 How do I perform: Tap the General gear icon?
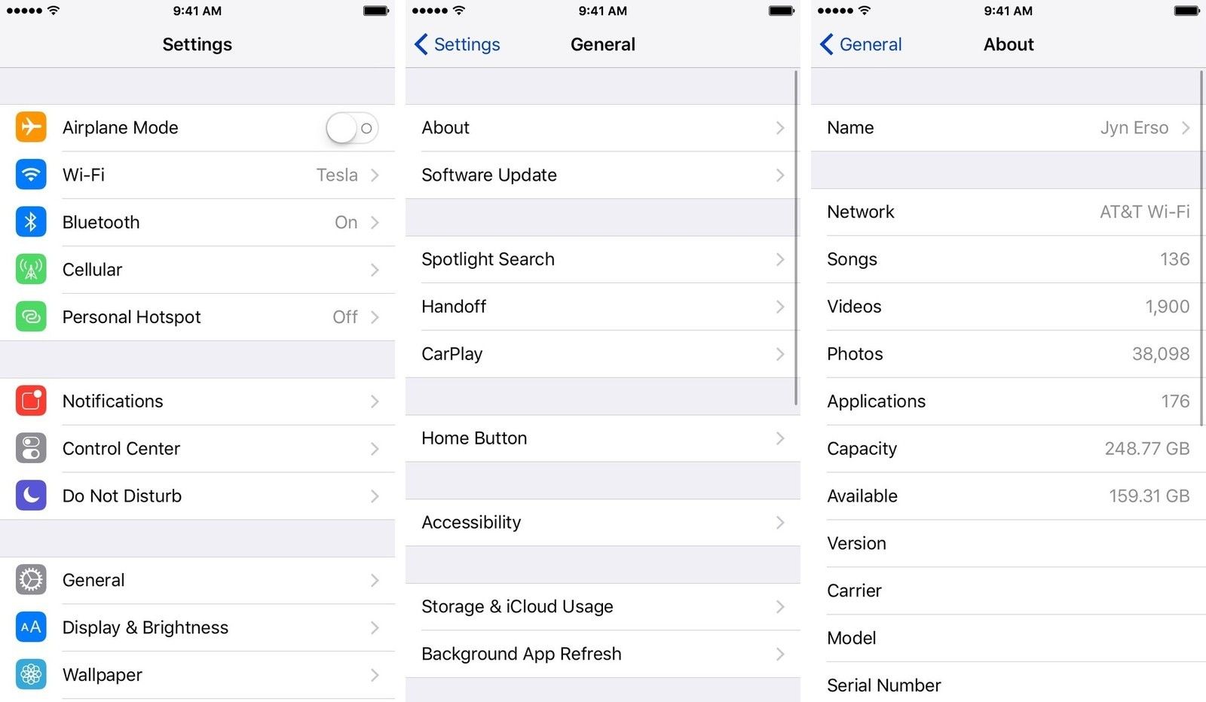pyautogui.click(x=31, y=580)
